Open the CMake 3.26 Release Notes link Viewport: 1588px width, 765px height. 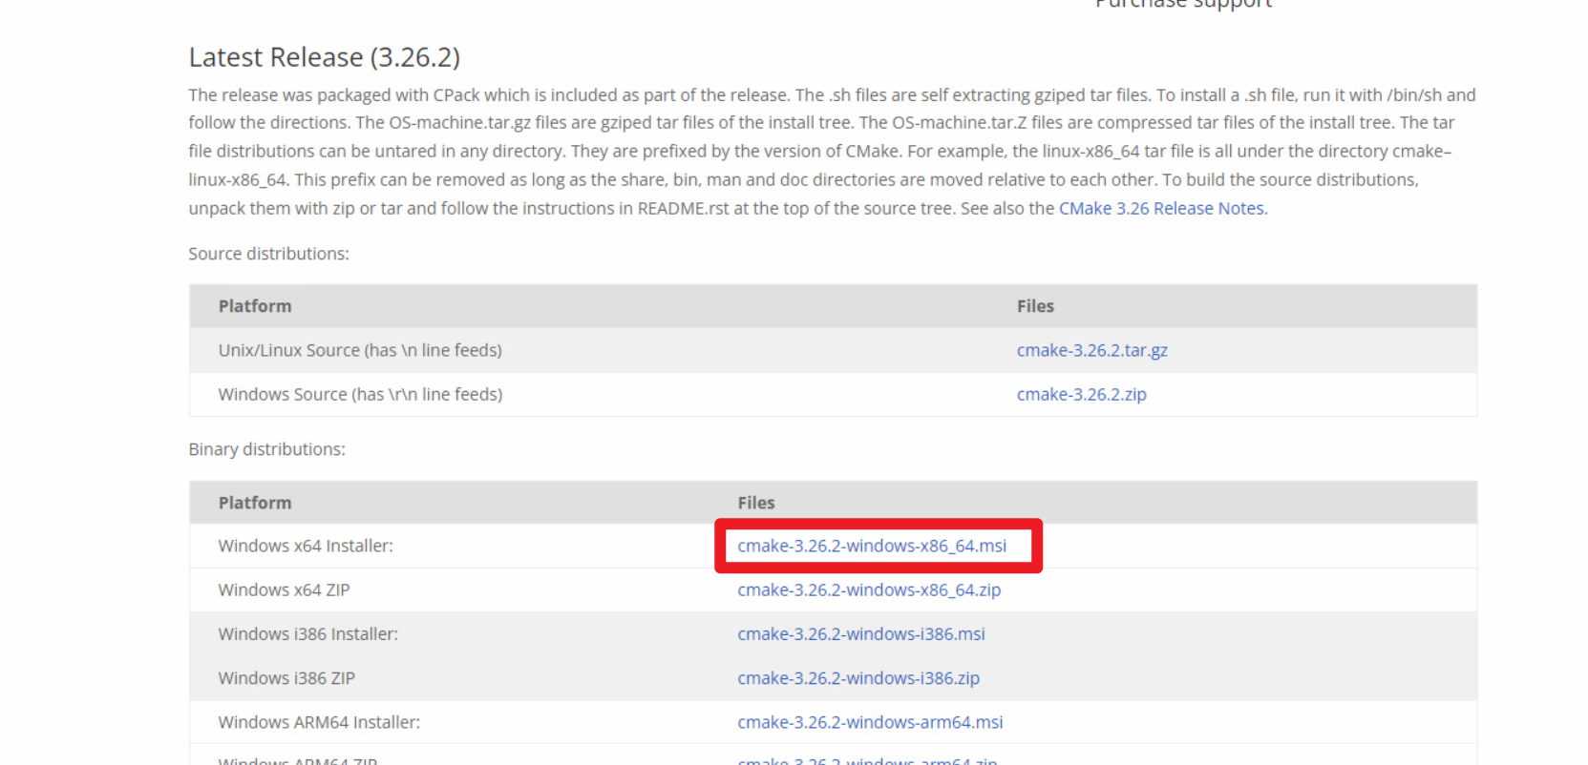click(1162, 208)
